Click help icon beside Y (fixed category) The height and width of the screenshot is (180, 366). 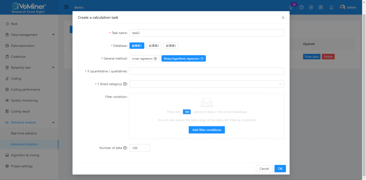tap(125, 84)
